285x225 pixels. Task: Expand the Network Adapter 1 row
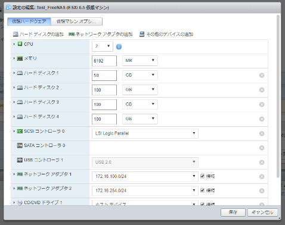[14, 174]
